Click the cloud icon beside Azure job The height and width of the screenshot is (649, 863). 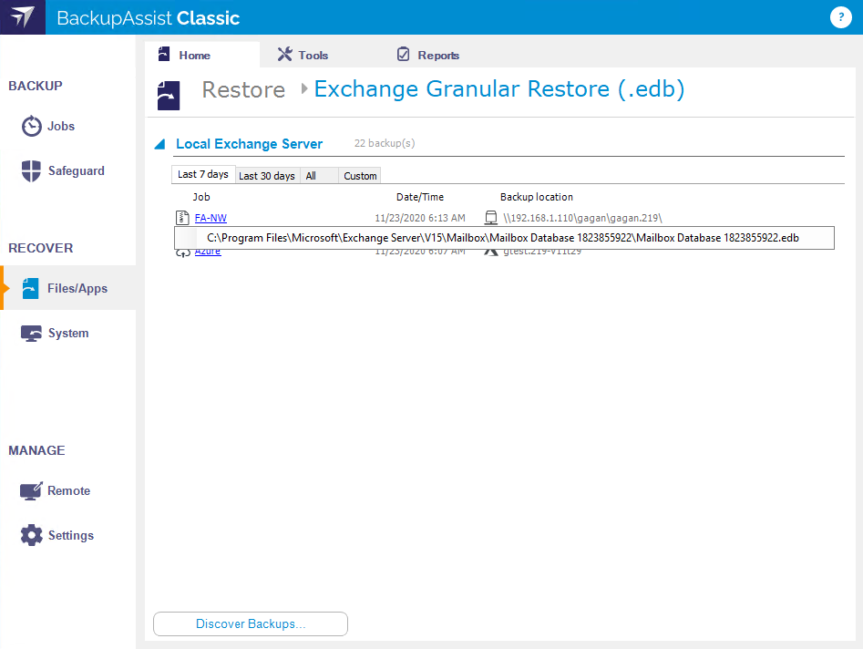point(183,253)
